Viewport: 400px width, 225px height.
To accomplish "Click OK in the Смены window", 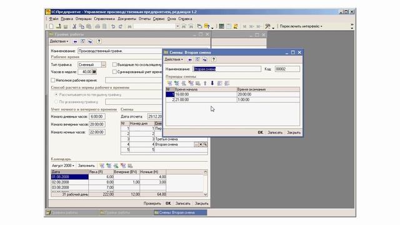I will click(260, 132).
